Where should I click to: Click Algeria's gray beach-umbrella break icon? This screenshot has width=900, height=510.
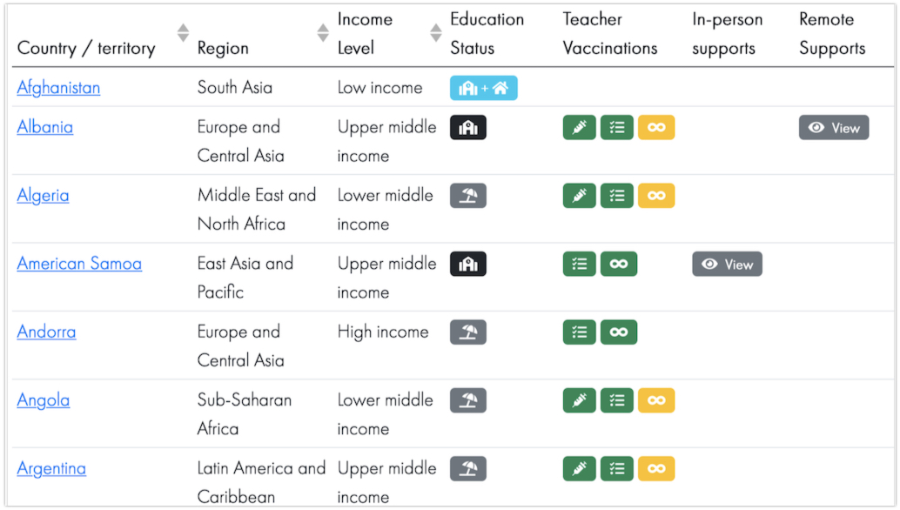pos(467,196)
